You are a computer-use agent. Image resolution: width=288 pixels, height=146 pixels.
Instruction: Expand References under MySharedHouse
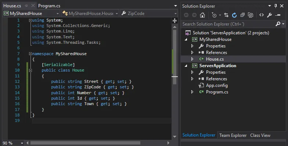pyautogui.click(x=192, y=53)
